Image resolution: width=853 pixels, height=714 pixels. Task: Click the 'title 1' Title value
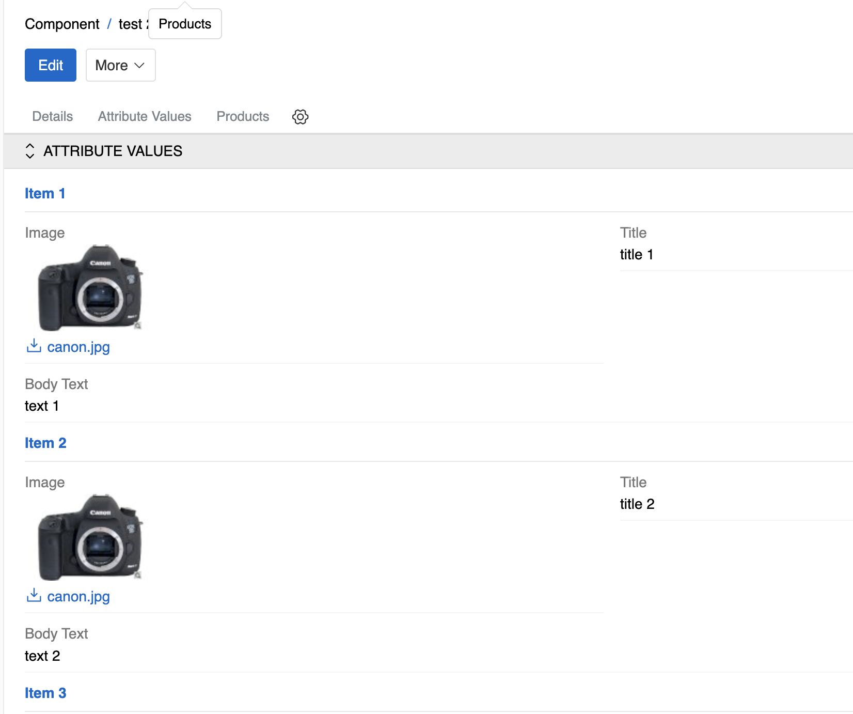tap(636, 255)
